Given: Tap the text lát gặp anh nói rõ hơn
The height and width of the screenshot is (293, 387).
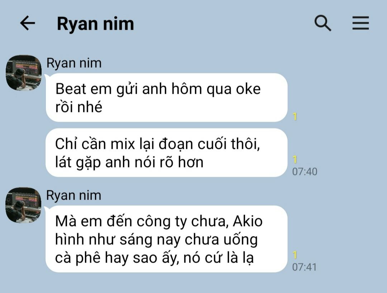Looking at the screenshot, I should coord(129,162).
